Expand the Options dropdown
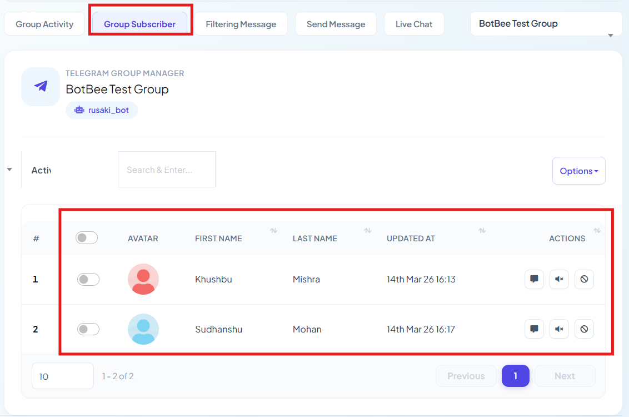Screen dimensions: 629x417 pos(578,171)
